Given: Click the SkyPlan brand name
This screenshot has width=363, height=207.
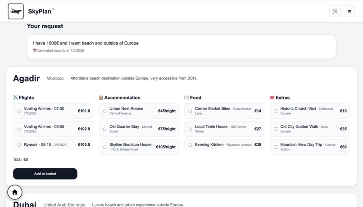Looking at the screenshot, I should pos(41,11).
